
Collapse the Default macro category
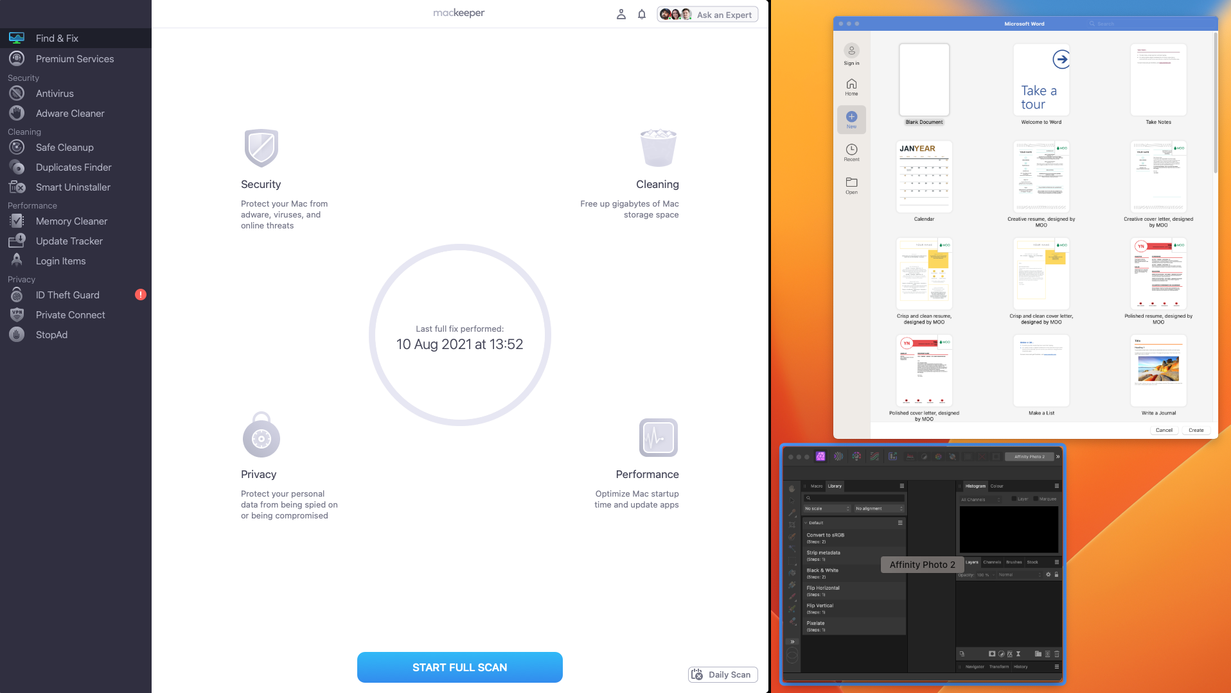point(806,523)
